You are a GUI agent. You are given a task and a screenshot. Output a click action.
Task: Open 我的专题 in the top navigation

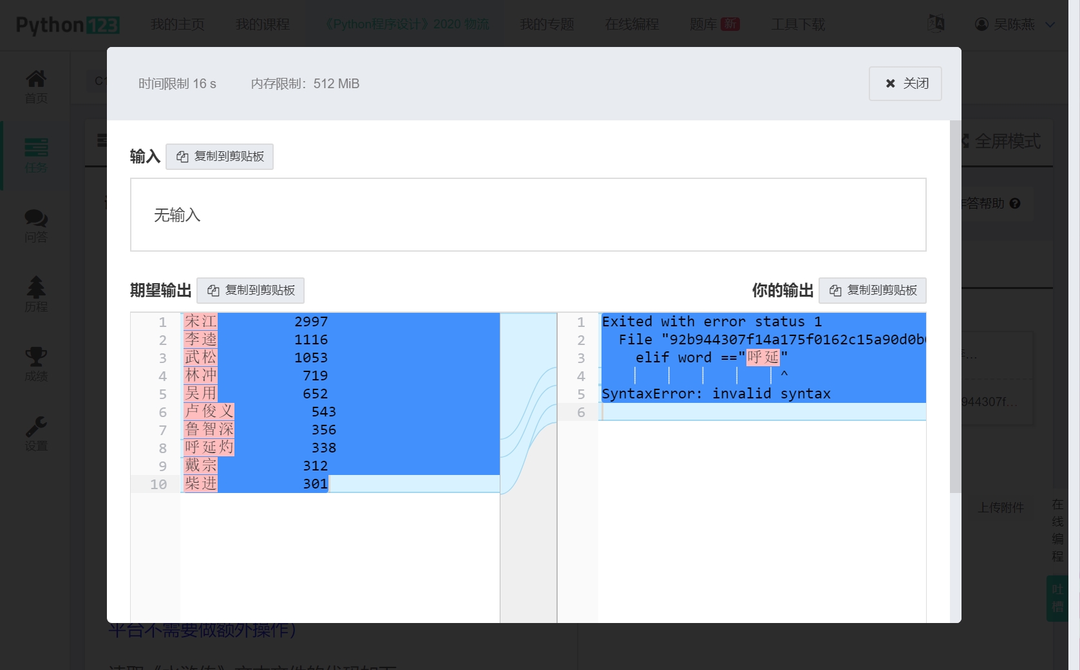click(547, 24)
